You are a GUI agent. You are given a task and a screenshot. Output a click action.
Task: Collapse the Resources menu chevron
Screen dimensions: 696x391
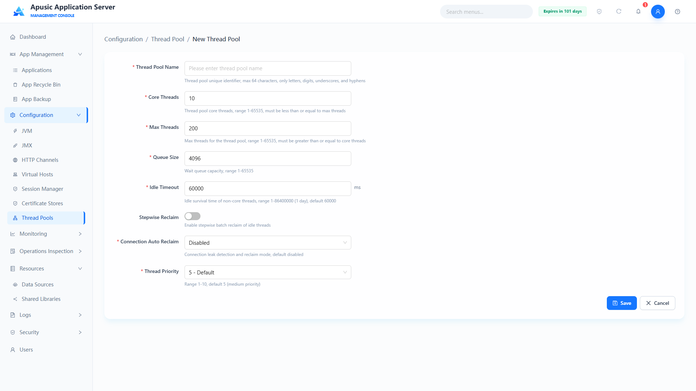coord(80,269)
